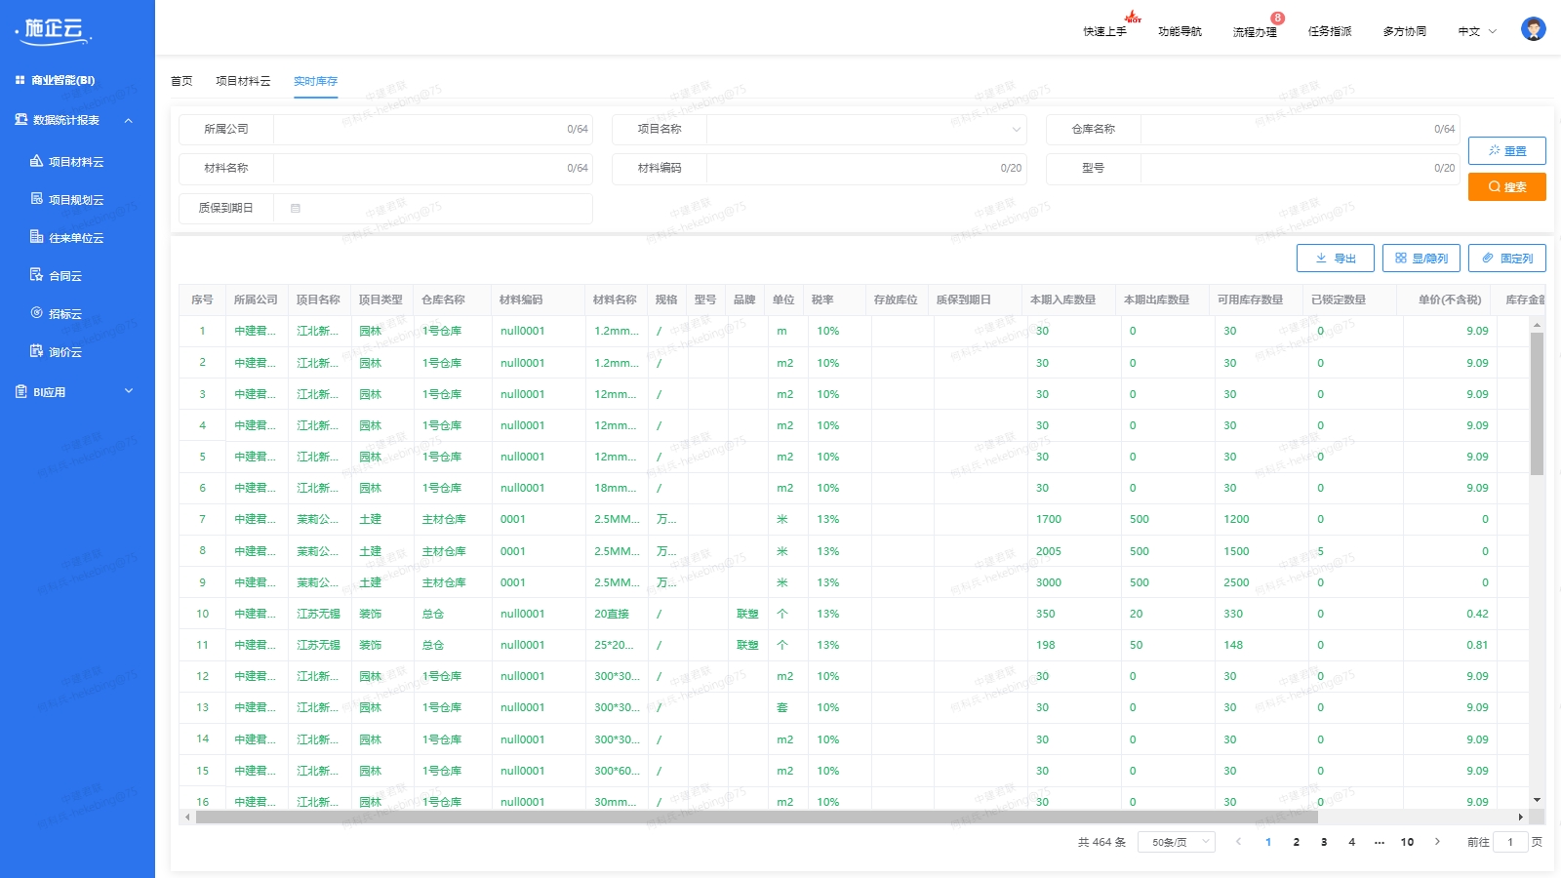The height and width of the screenshot is (878, 1561).
Task: Open the 质保到期日 calendar picker icon
Action: [296, 208]
